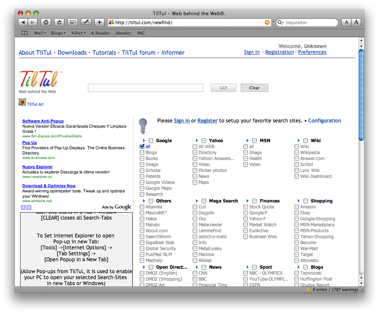Click the TilTul search input field
Image resolution: width=379 pixels, height=313 pixels.
coord(145,88)
